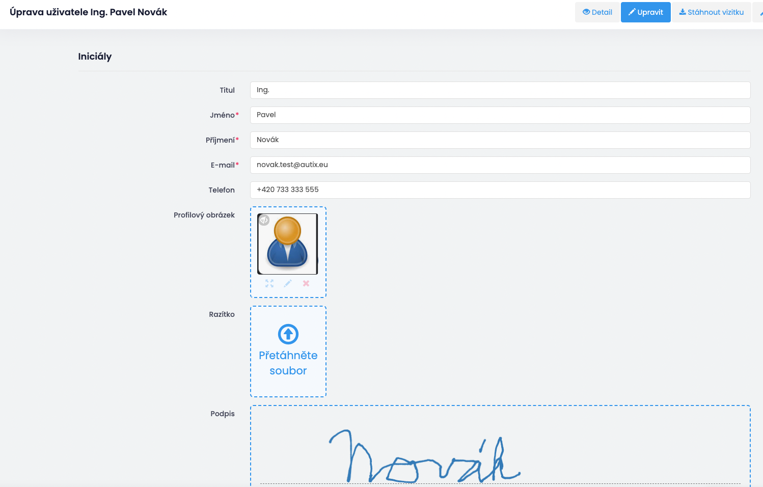This screenshot has height=487, width=763.
Task: Expand the profile image to fullscreen
Action: click(x=269, y=283)
